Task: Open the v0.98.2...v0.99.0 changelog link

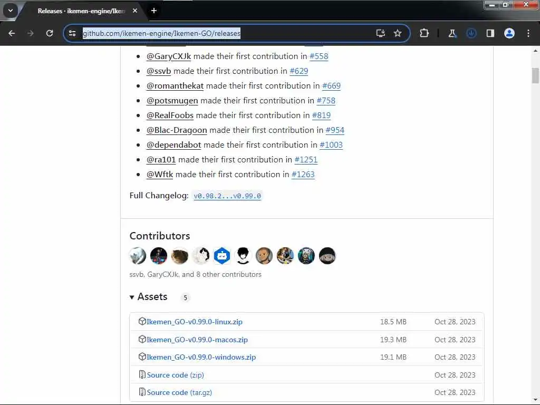Action: pyautogui.click(x=227, y=196)
